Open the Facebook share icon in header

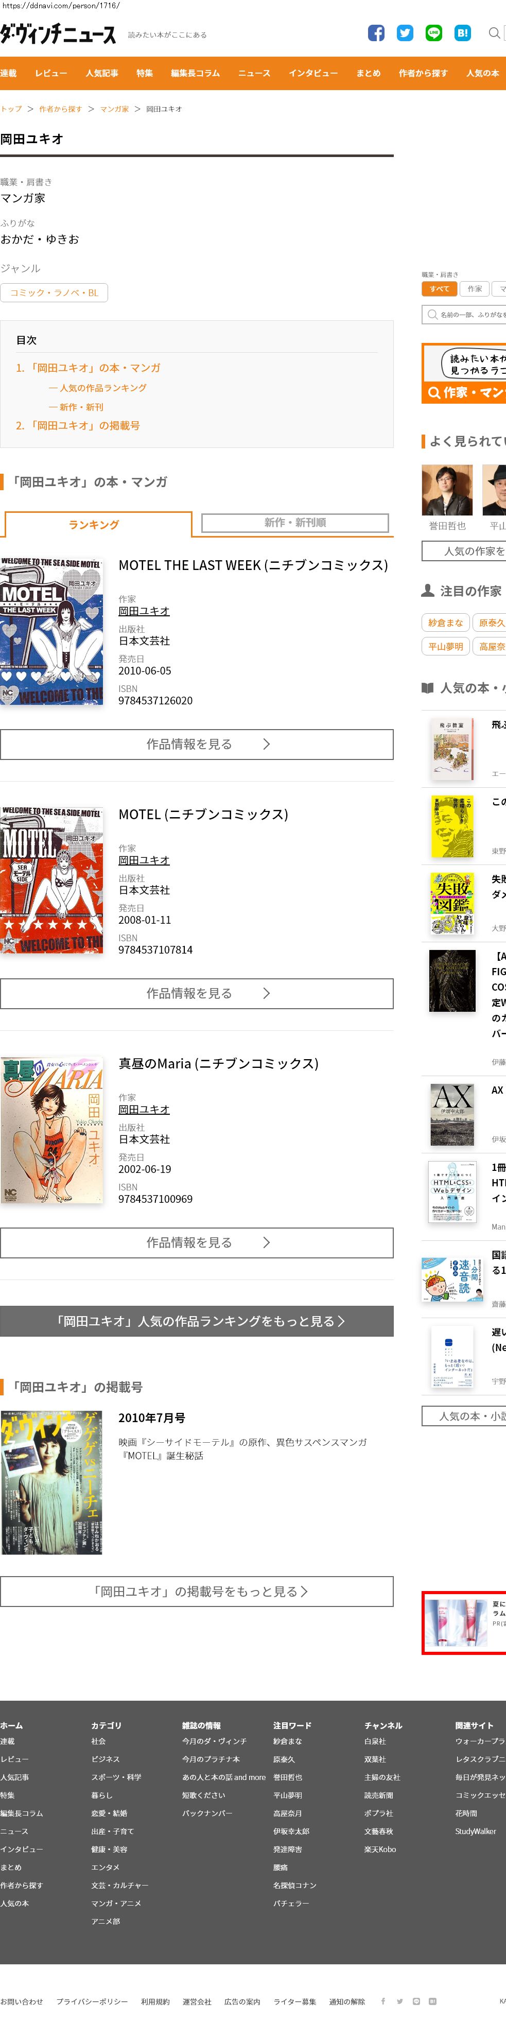[x=376, y=33]
